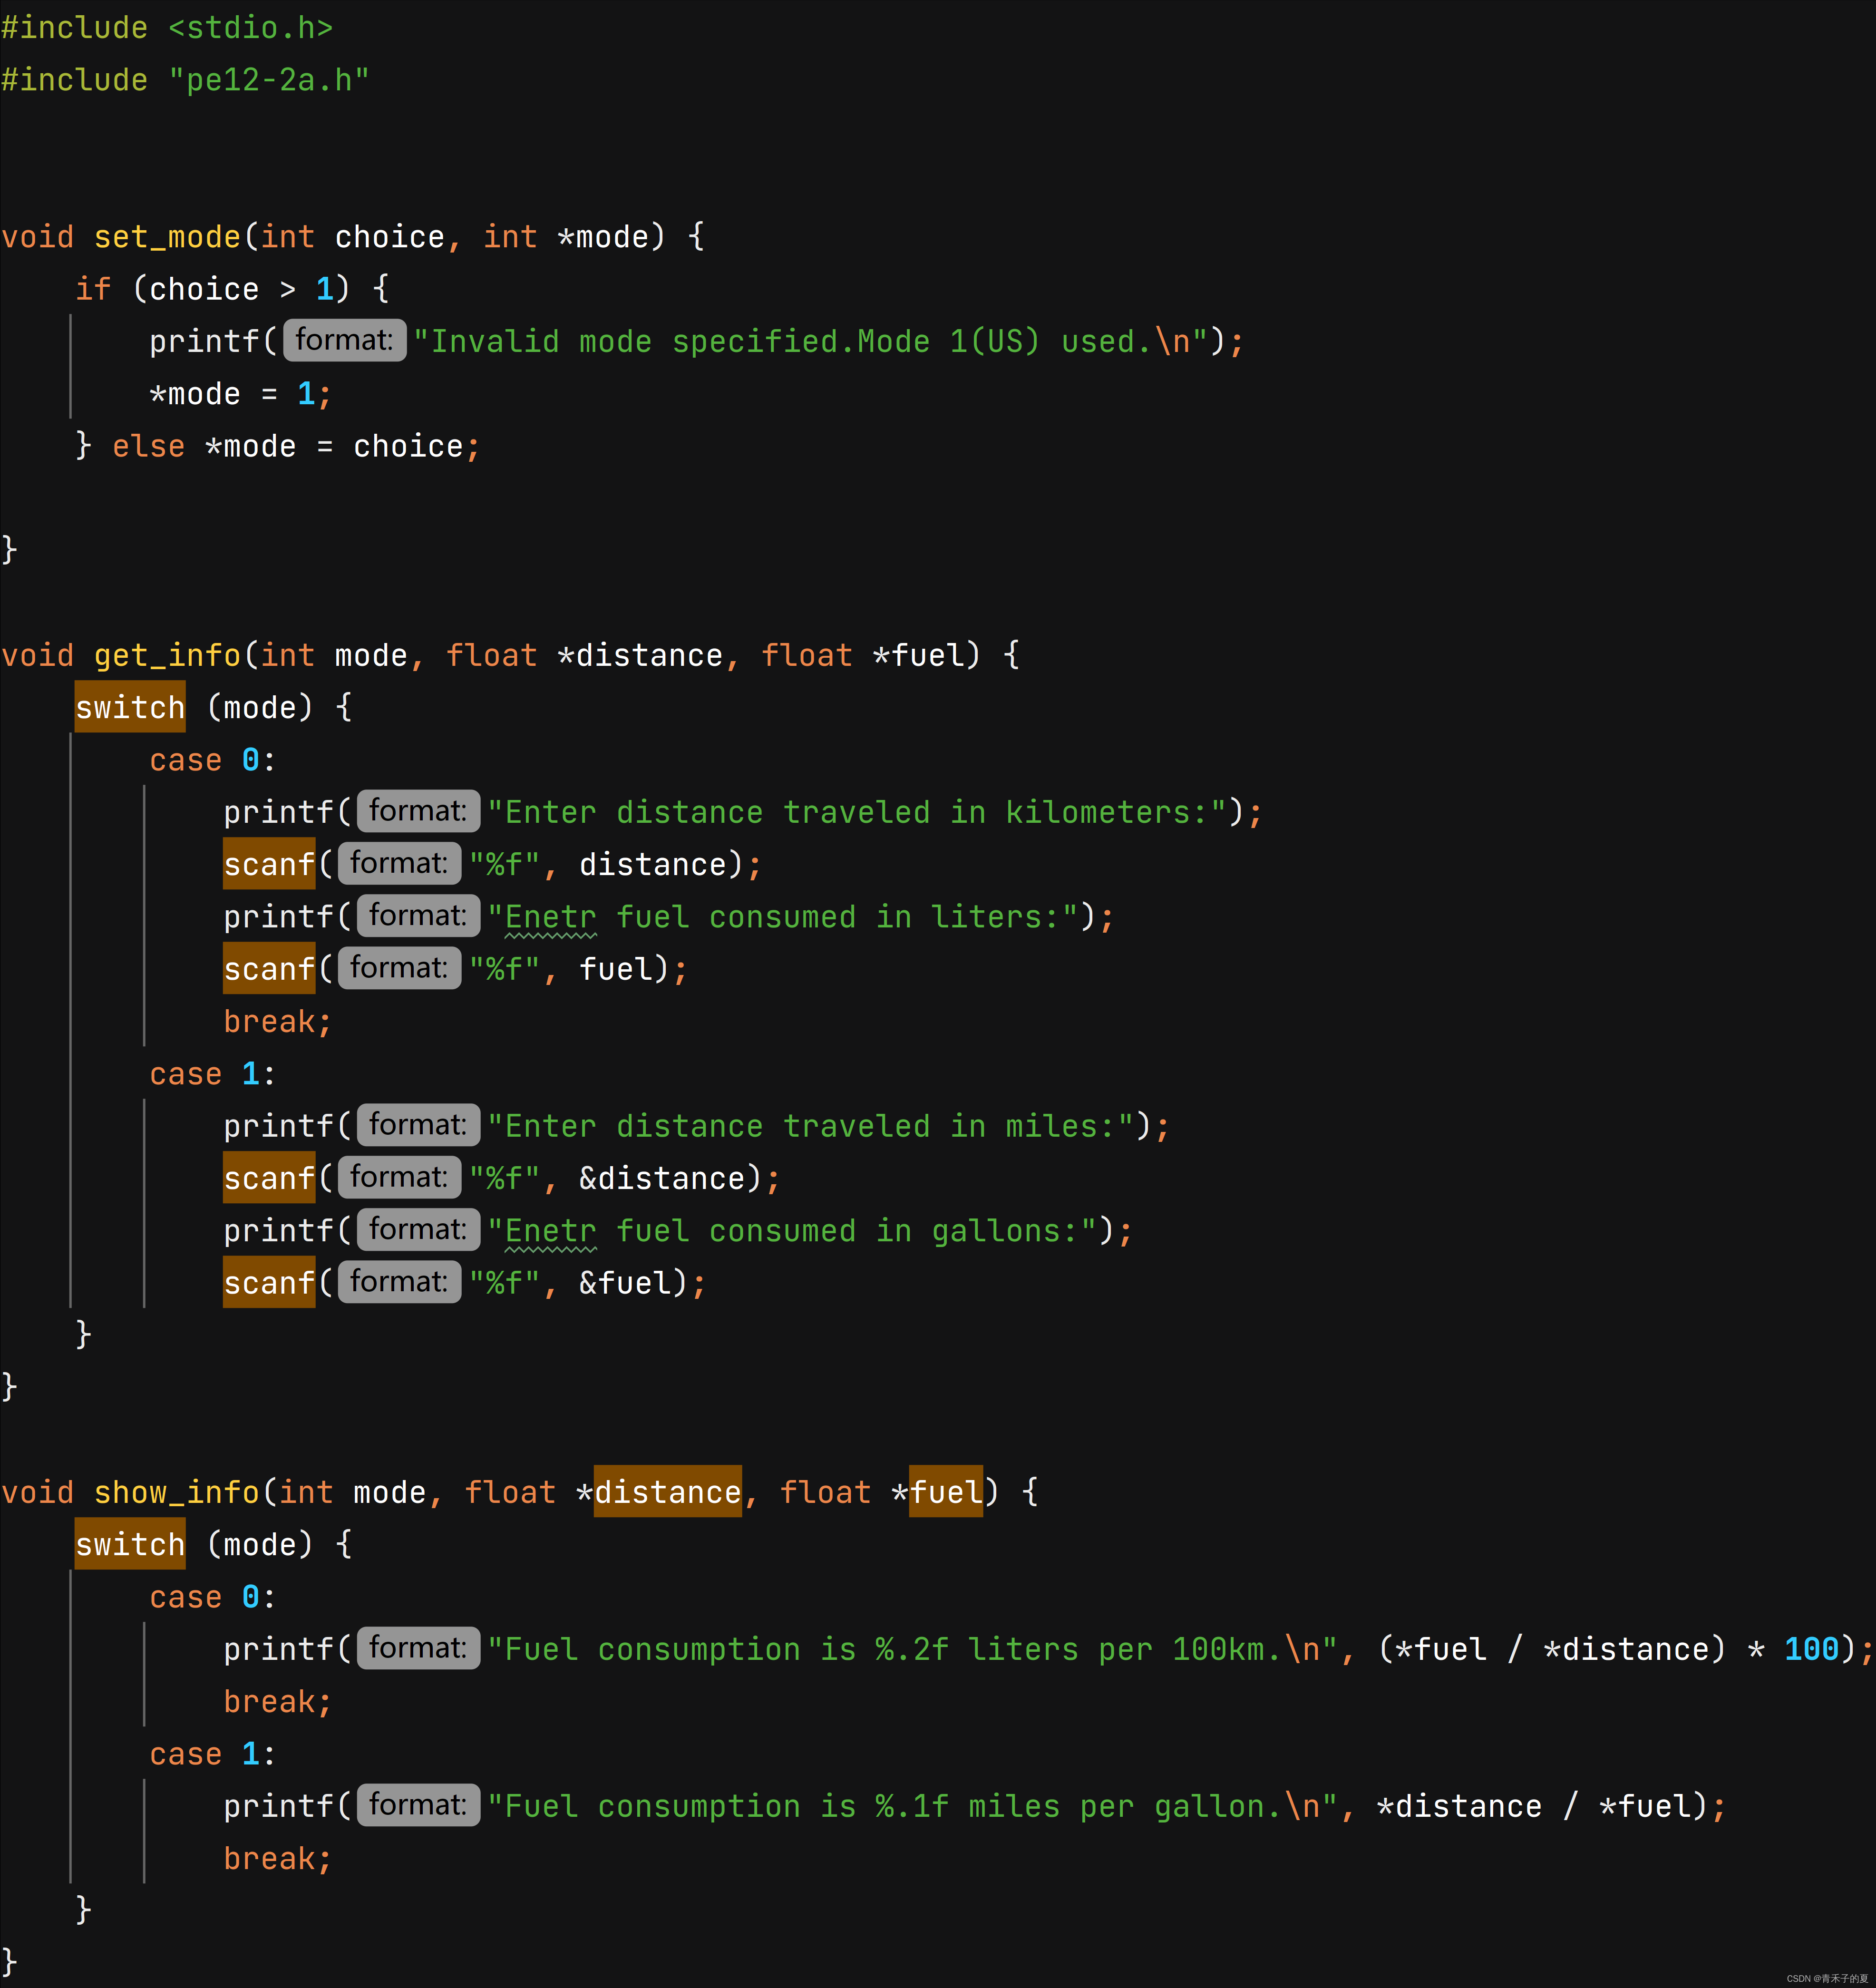
Task: Click the highlighted switch keyword in show_info
Action: (130, 1544)
